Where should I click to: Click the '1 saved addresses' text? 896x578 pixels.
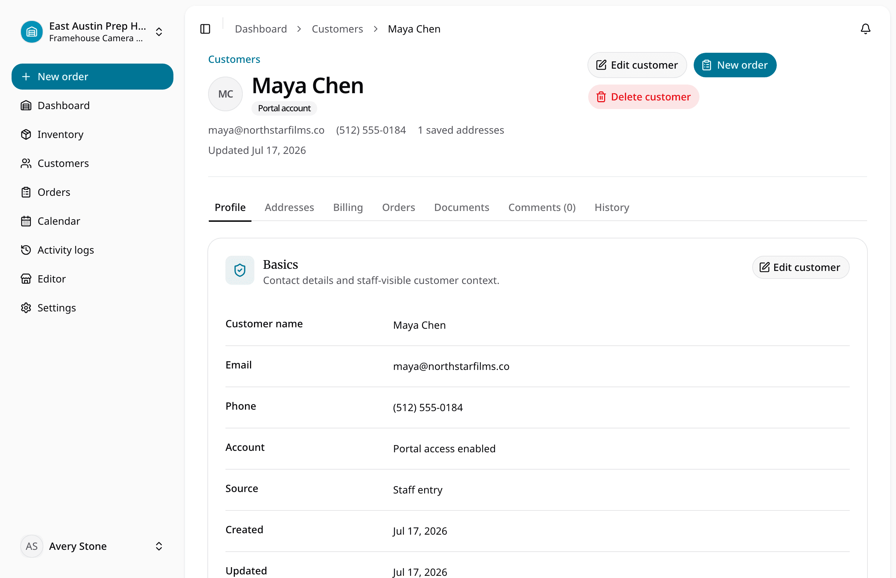coord(461,130)
